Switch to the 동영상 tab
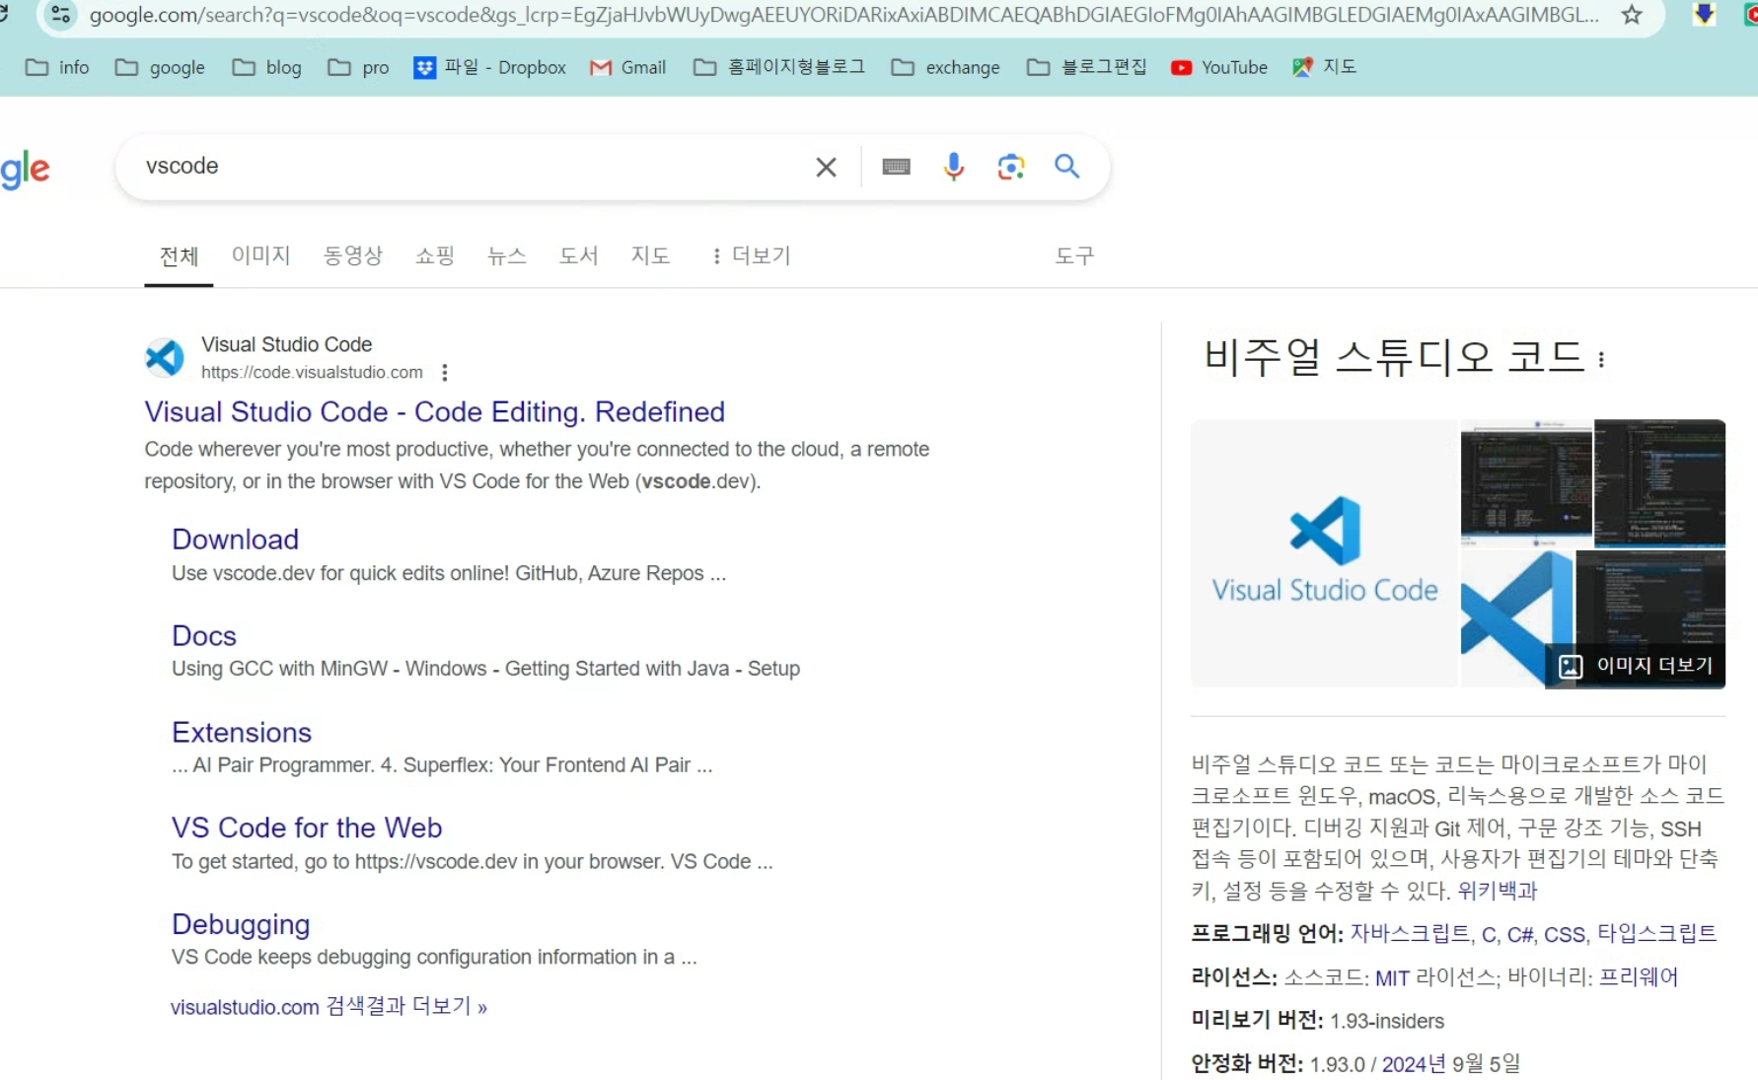 tap(352, 256)
